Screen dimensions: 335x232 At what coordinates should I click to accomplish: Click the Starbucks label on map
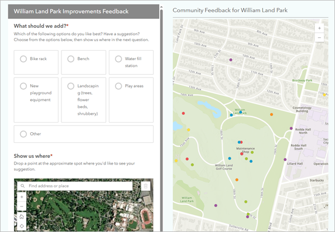coord(317,180)
